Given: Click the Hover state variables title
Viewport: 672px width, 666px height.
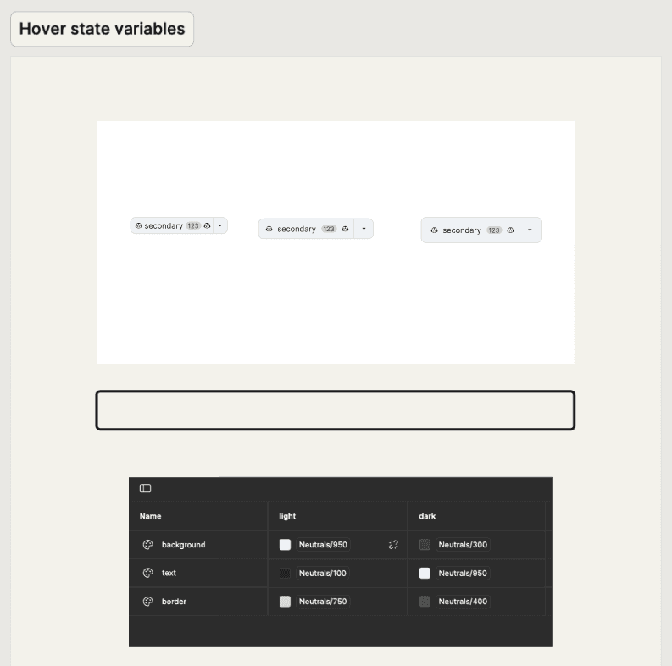Looking at the screenshot, I should pos(102,29).
